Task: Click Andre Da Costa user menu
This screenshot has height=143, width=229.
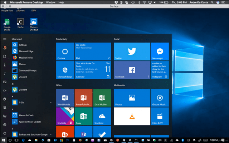Action: coord(199,3)
